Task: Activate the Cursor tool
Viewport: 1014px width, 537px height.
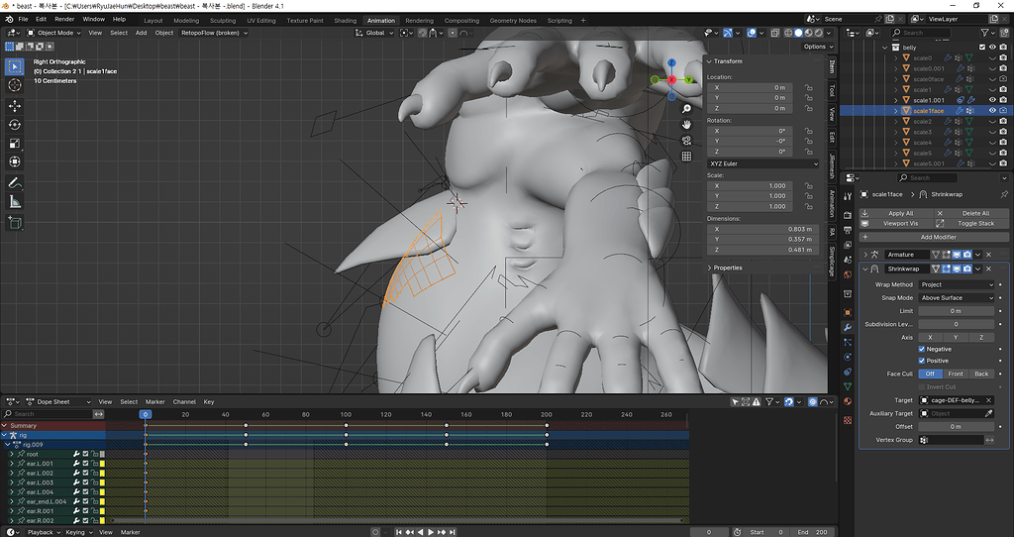Action: [x=15, y=85]
